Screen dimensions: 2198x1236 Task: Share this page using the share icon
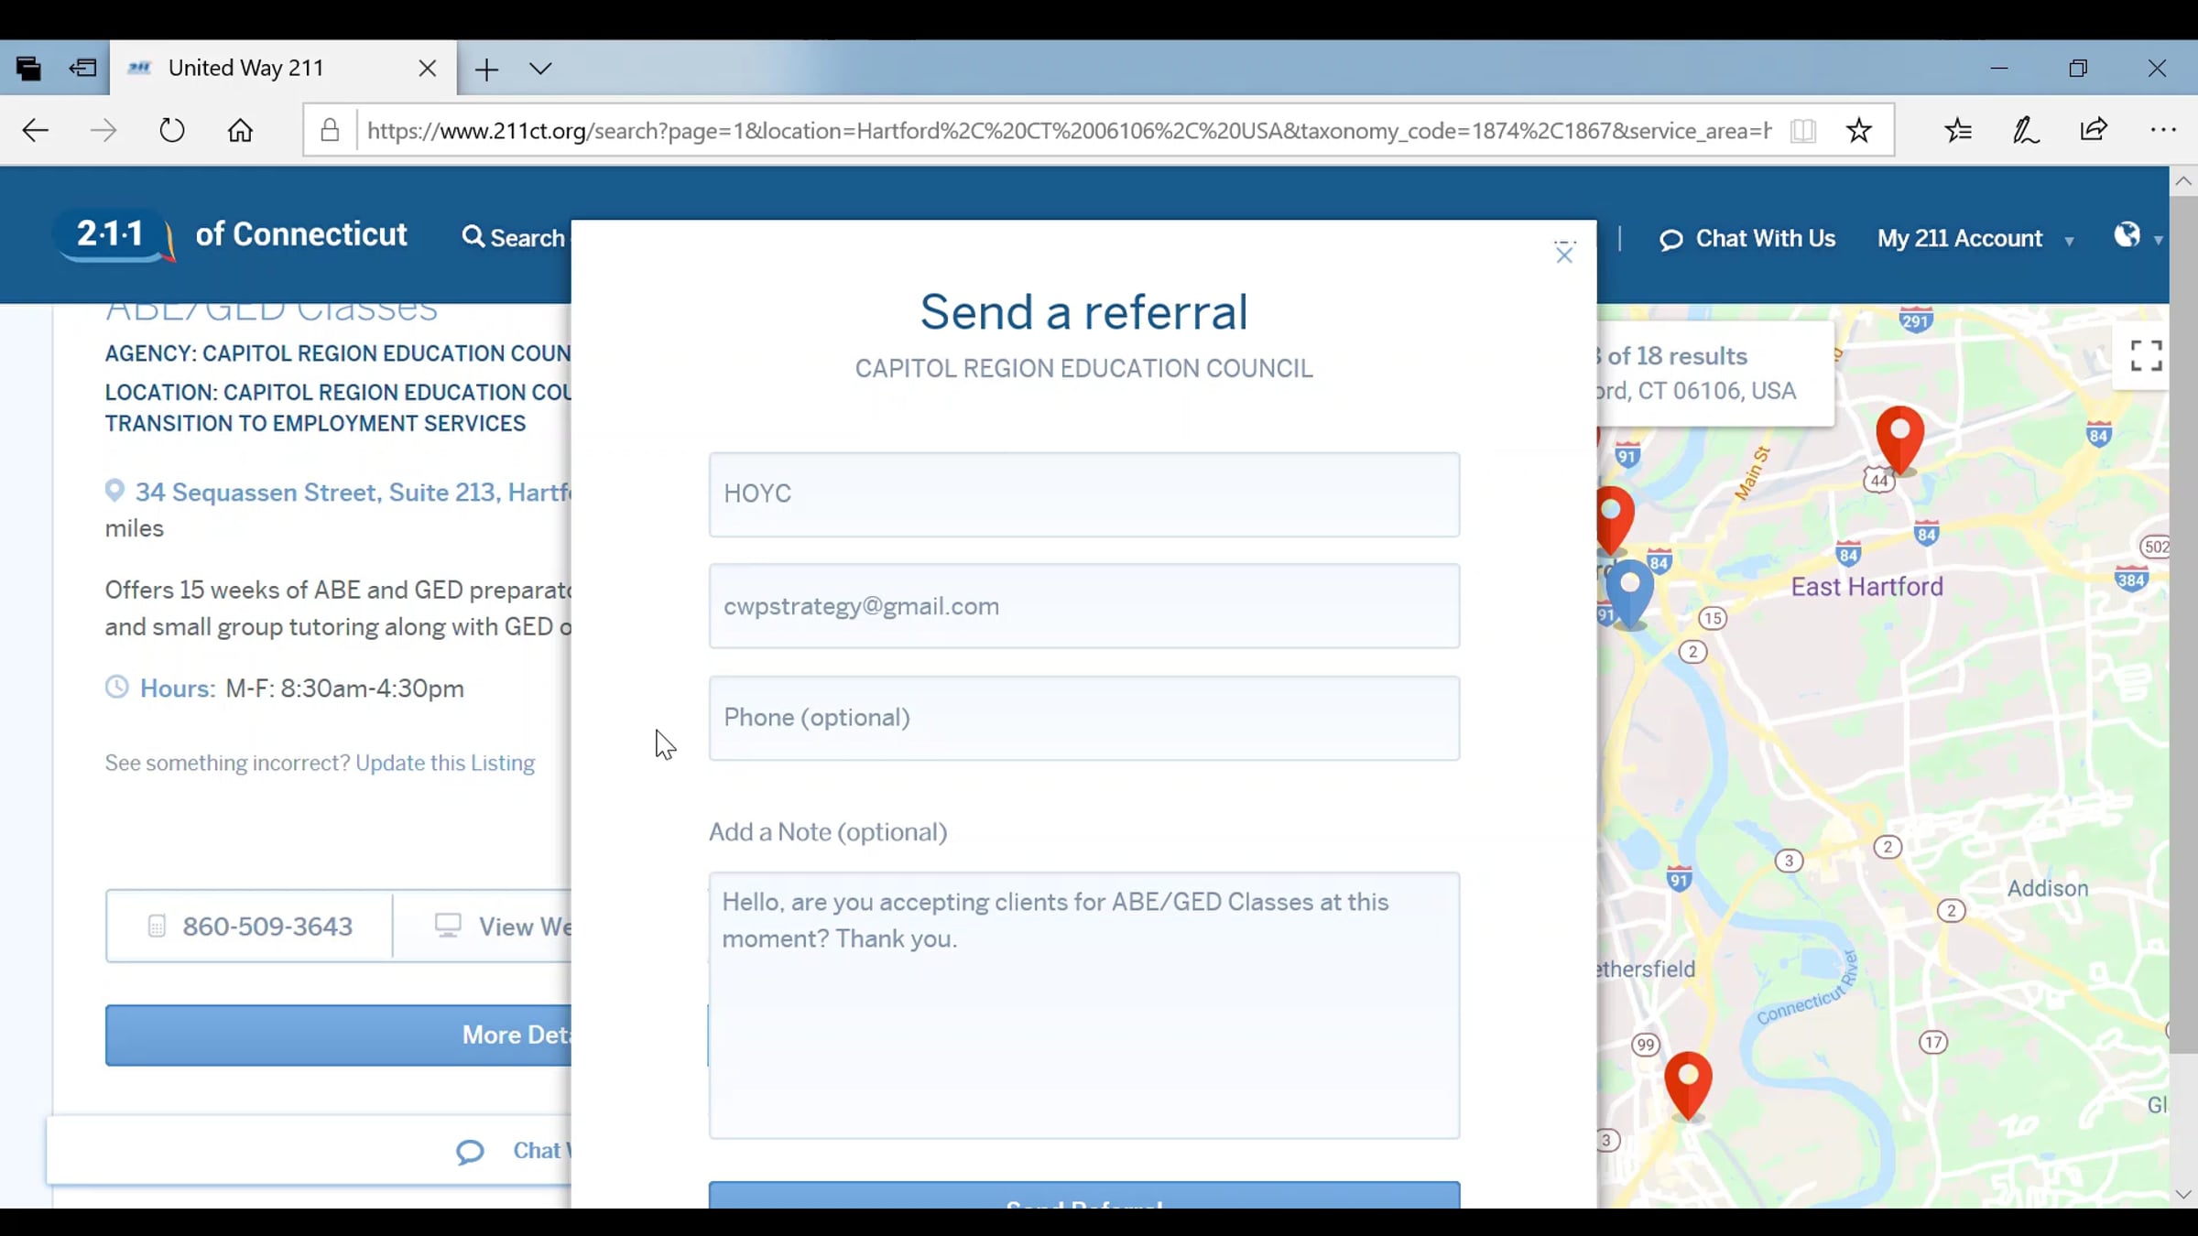2094,131
